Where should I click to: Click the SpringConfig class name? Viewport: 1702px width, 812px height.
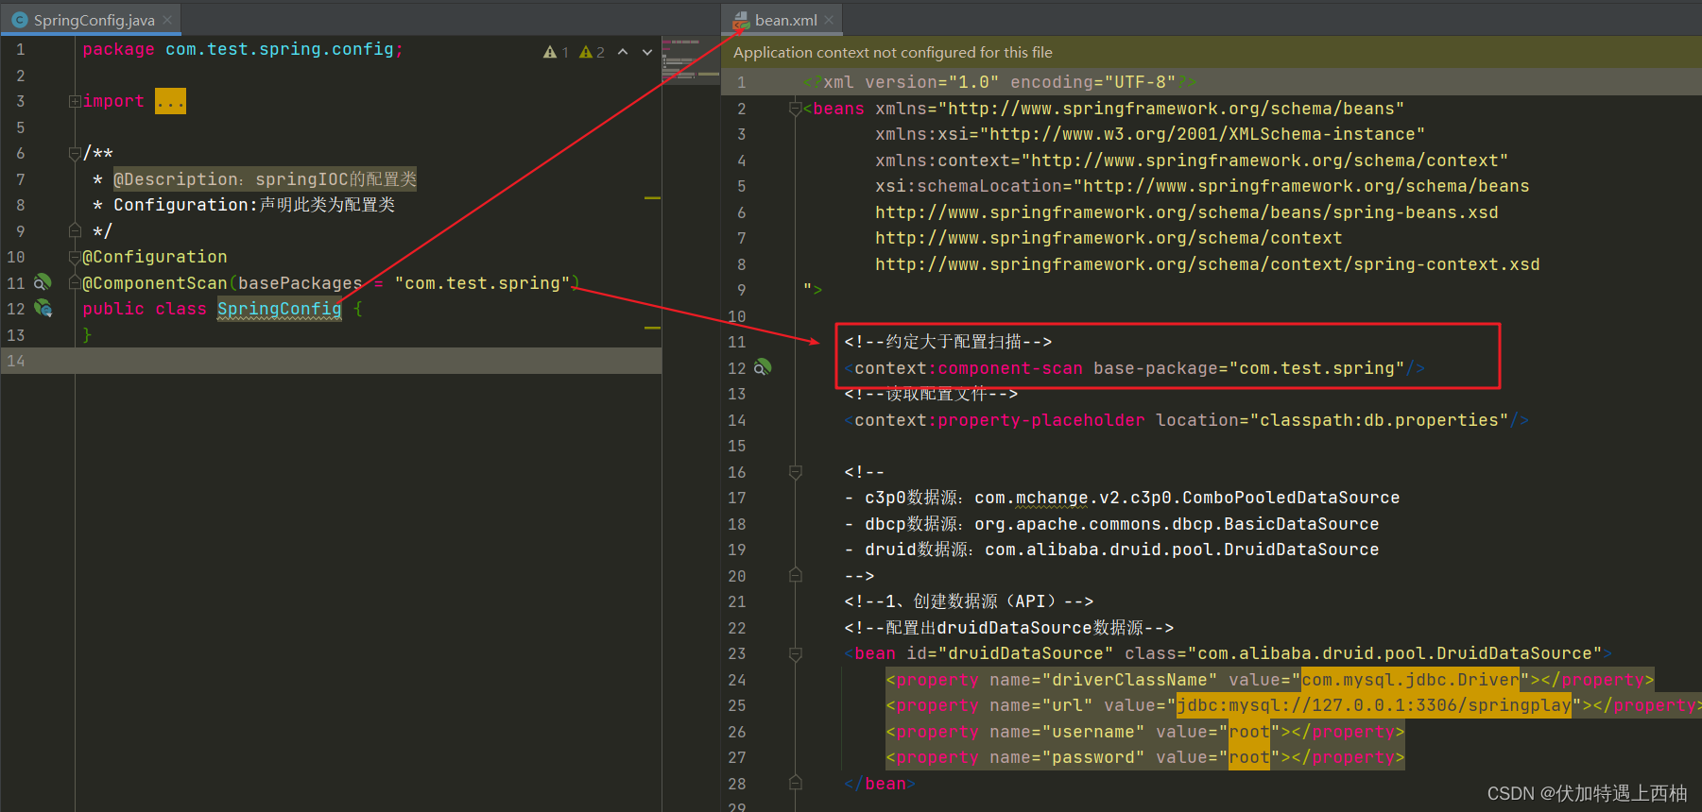pyautogui.click(x=279, y=309)
